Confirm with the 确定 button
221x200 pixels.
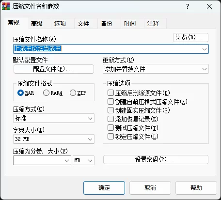click(104, 188)
